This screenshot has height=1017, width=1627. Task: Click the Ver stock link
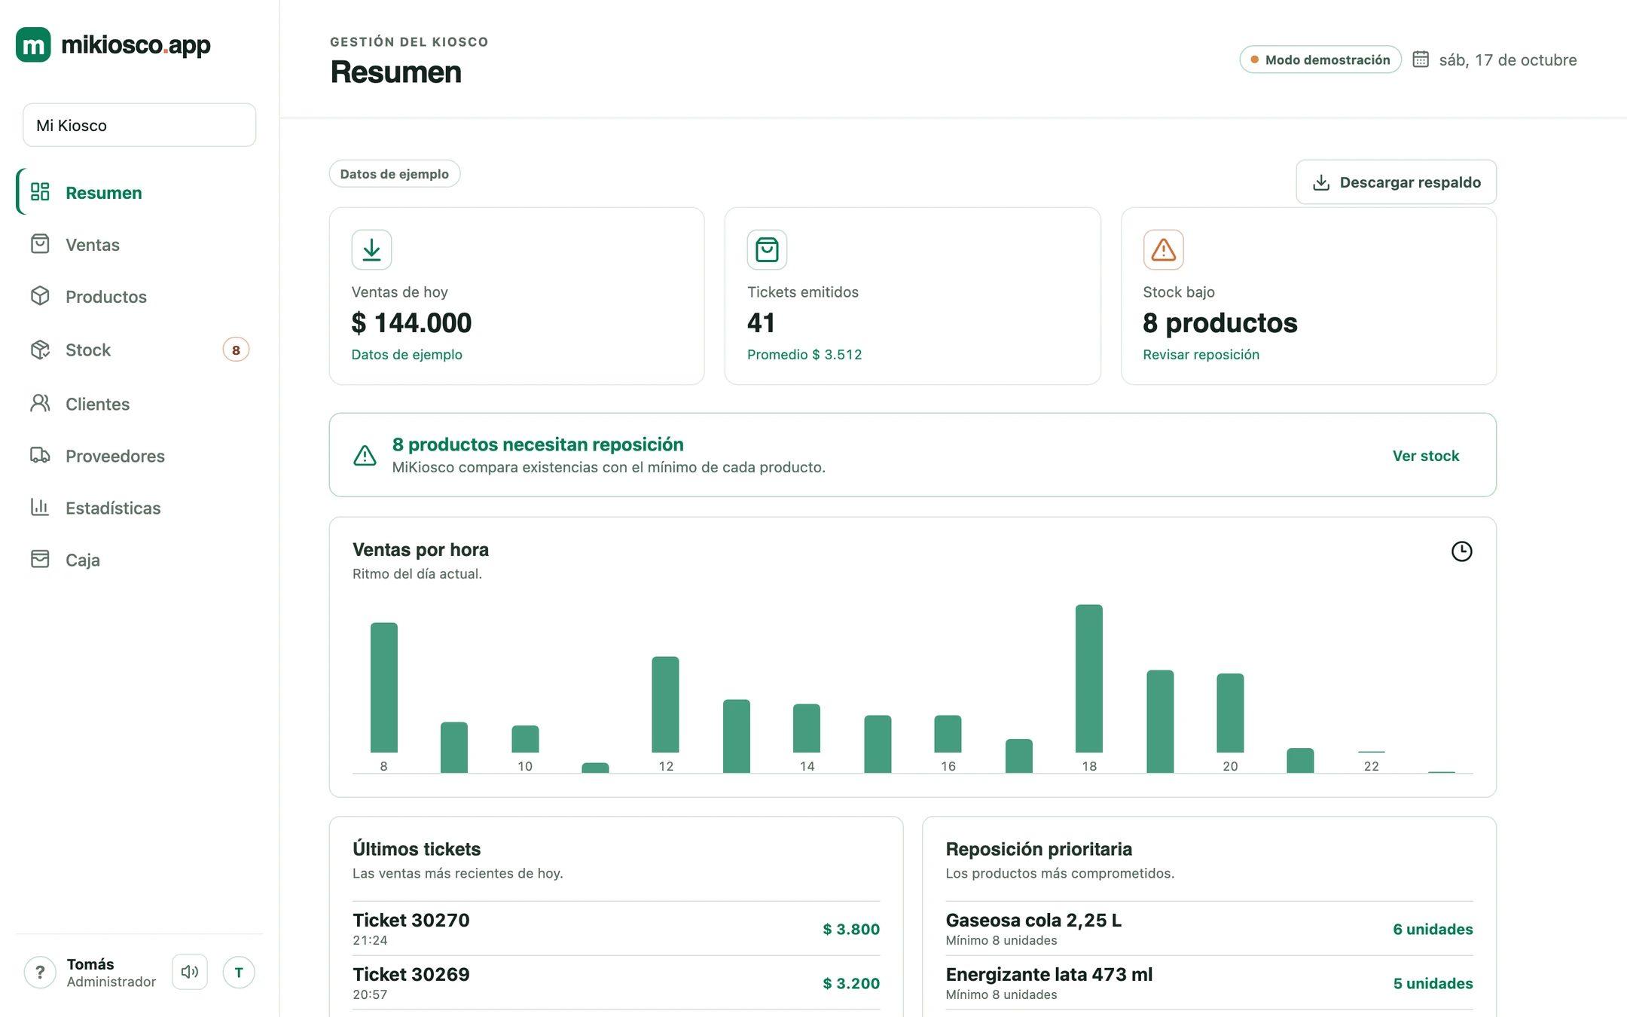click(x=1425, y=455)
